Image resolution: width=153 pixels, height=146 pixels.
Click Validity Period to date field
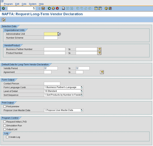[x=83, y=68]
